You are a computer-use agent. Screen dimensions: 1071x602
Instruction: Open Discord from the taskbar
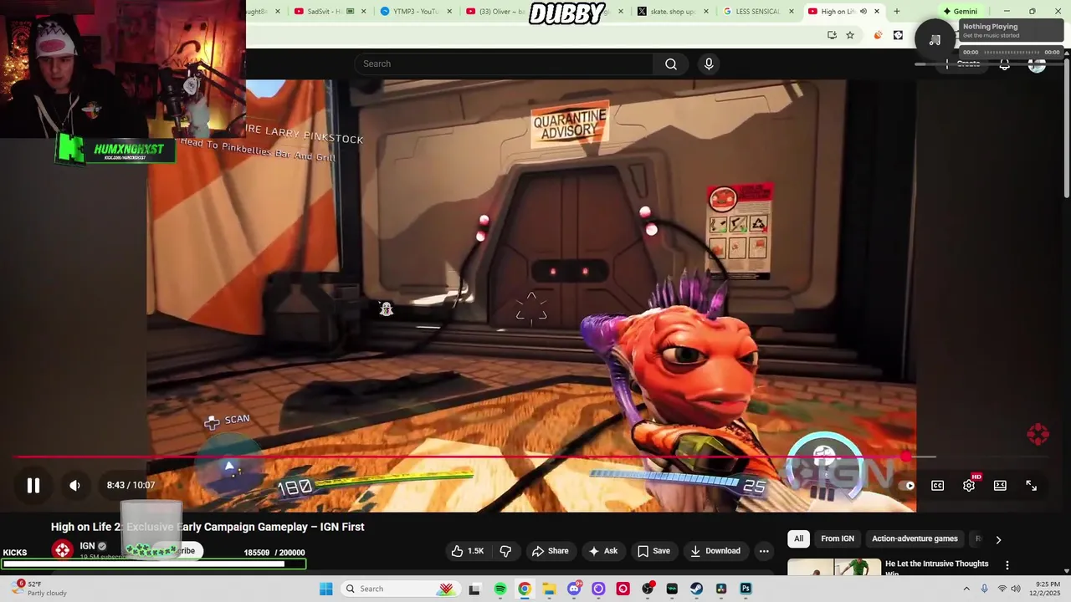[x=574, y=589]
